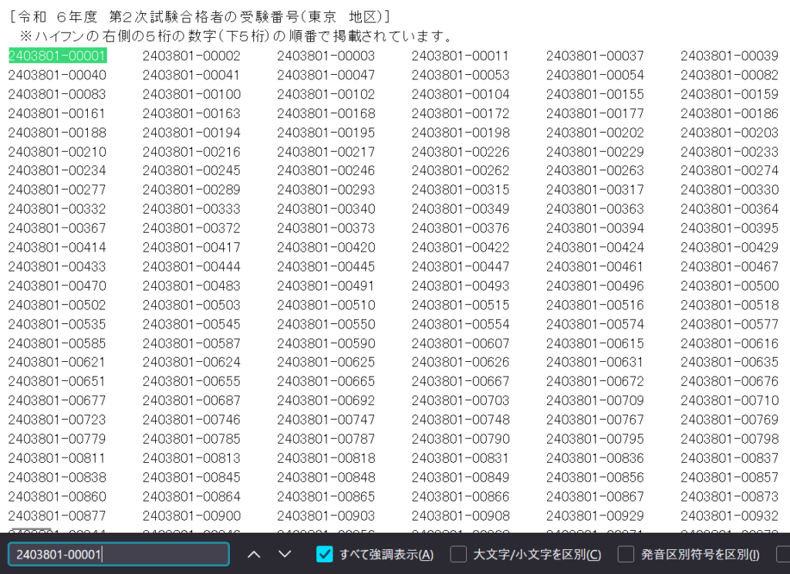
Task: Select exam number 2403801-00932
Action: tap(729, 515)
